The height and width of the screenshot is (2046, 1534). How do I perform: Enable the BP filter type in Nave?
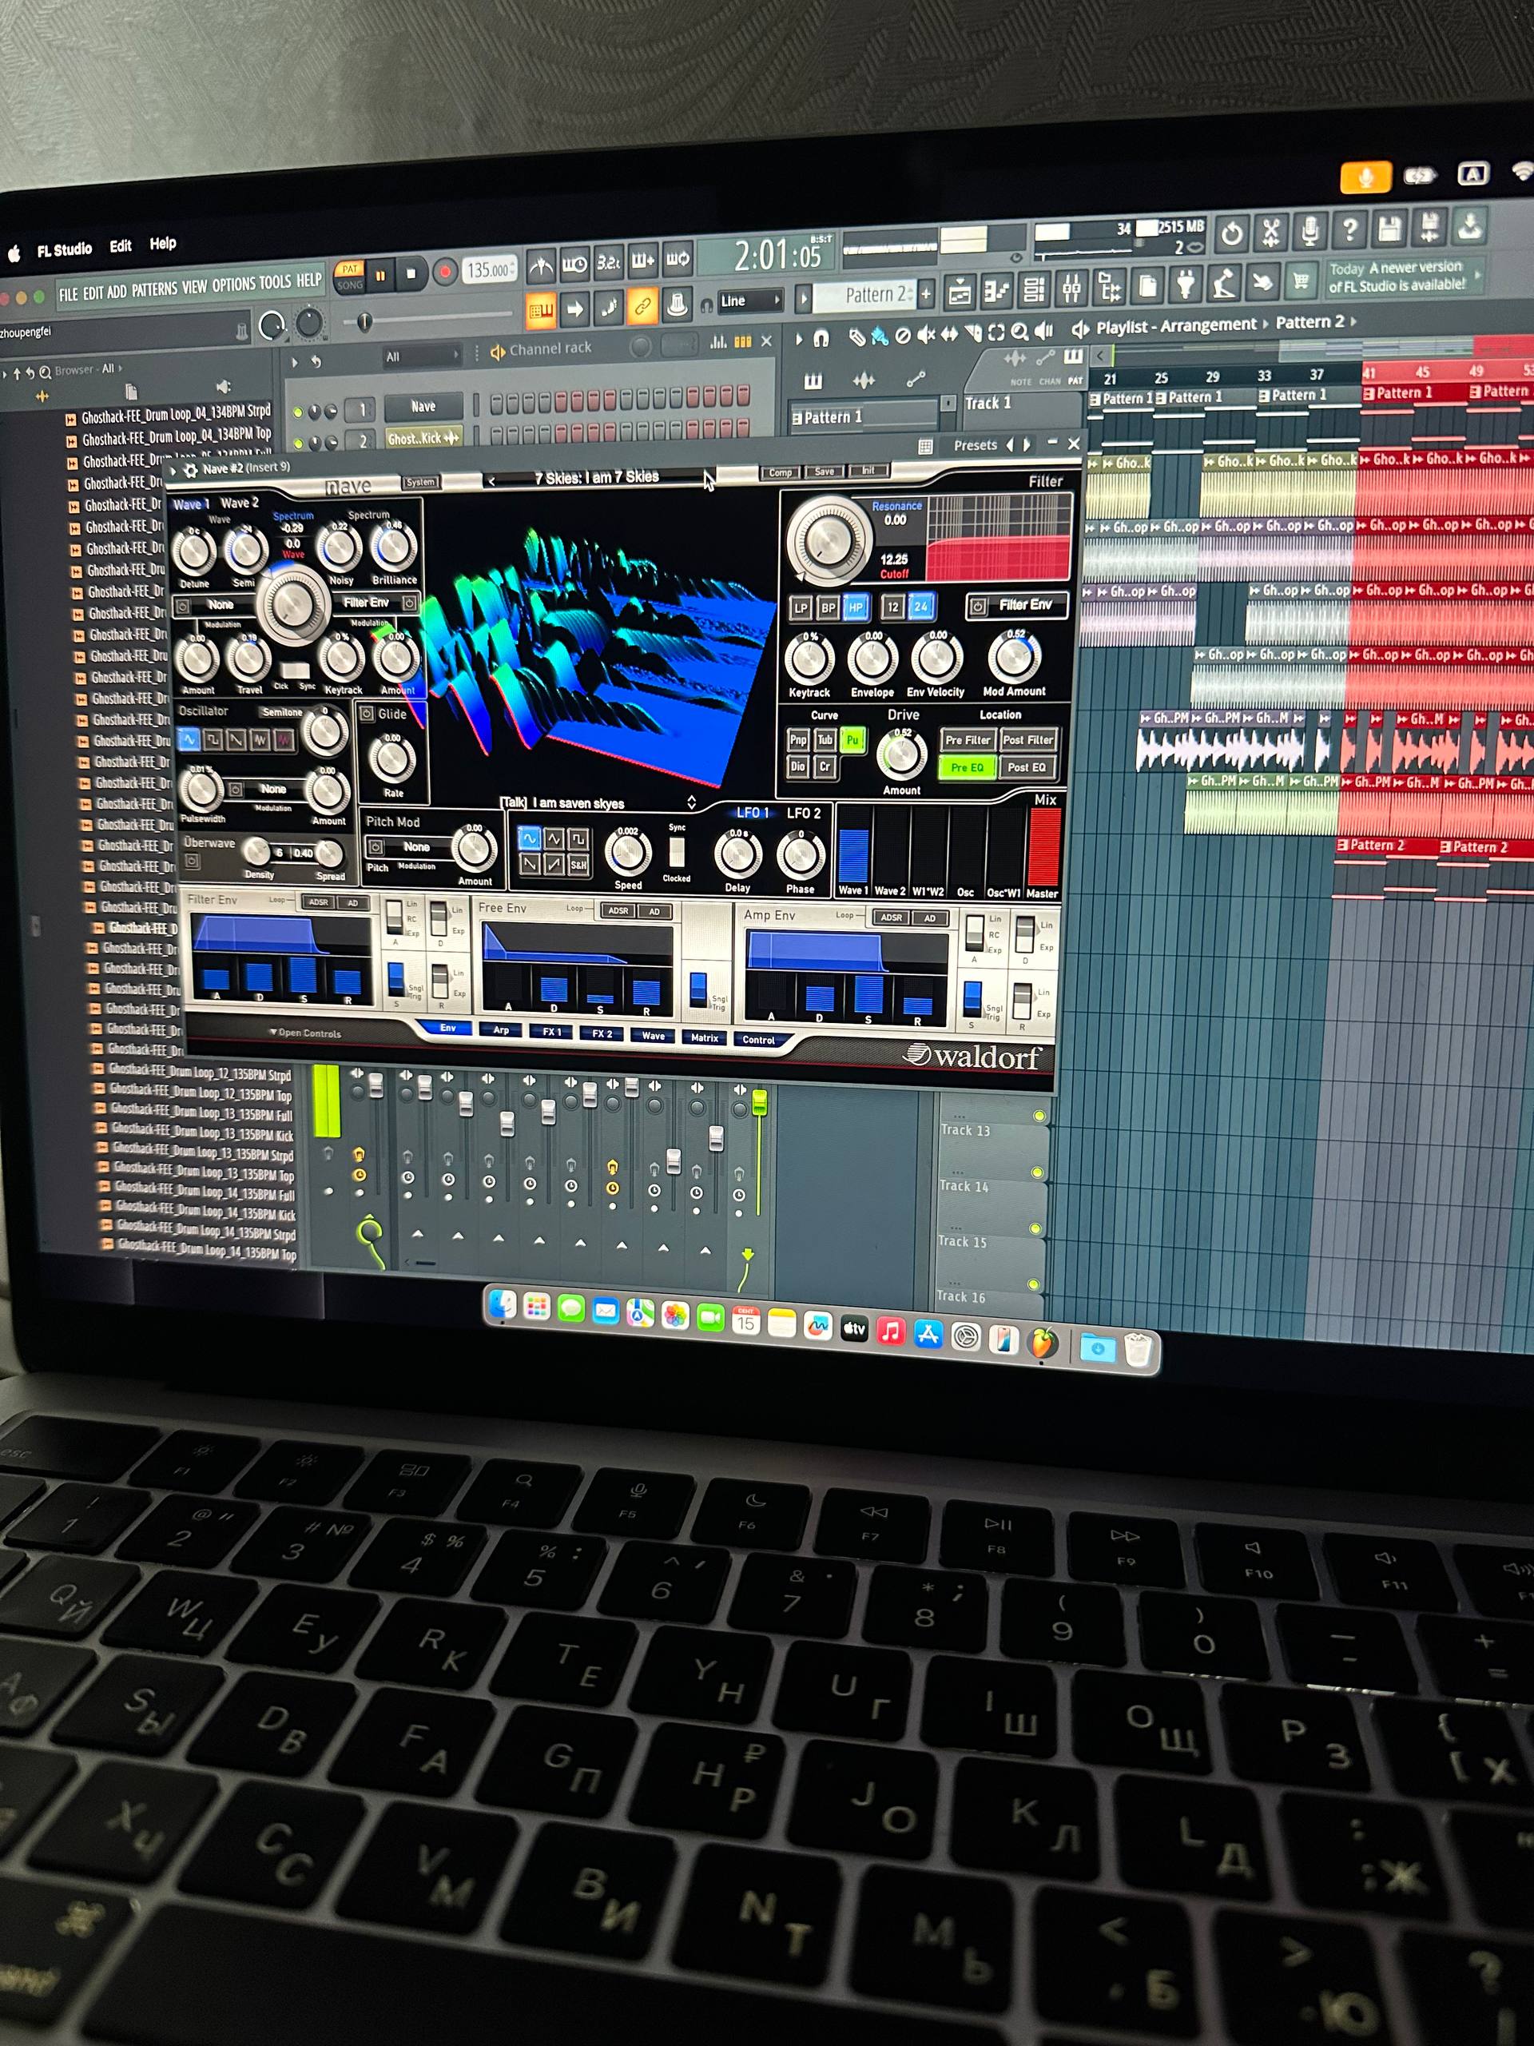point(829,607)
